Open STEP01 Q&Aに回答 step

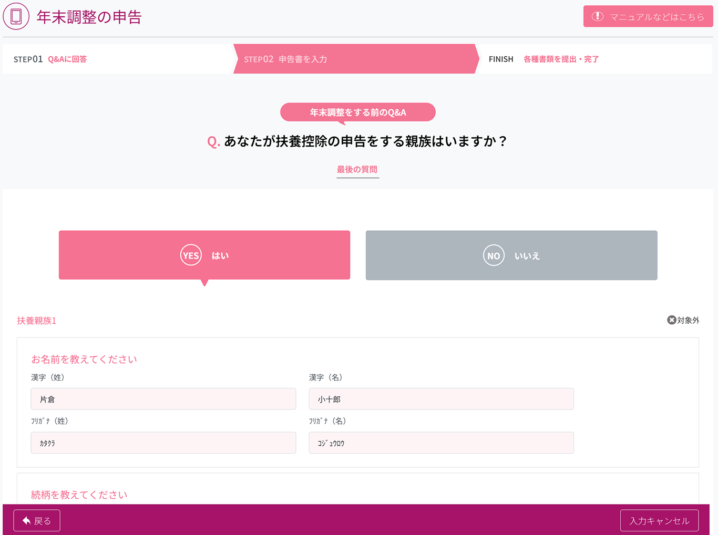tap(50, 59)
